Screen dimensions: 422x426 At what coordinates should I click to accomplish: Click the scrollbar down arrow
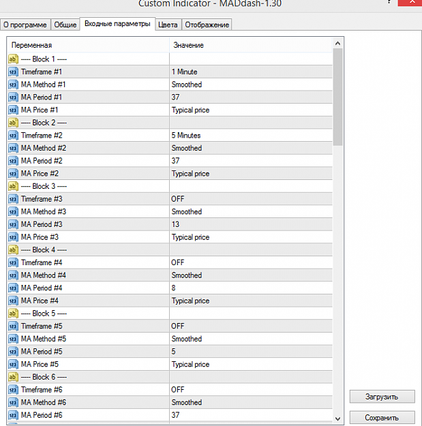(x=337, y=419)
